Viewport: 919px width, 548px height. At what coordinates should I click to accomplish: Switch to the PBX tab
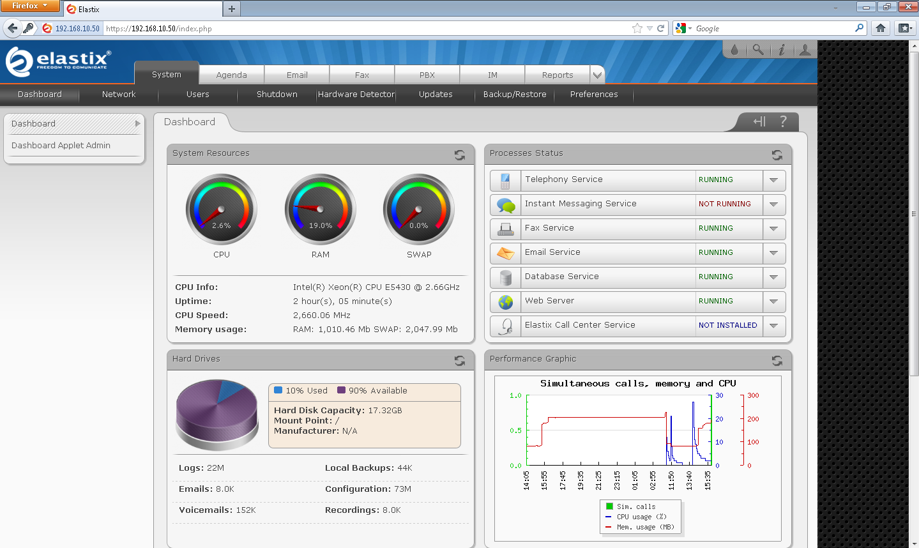[427, 75]
